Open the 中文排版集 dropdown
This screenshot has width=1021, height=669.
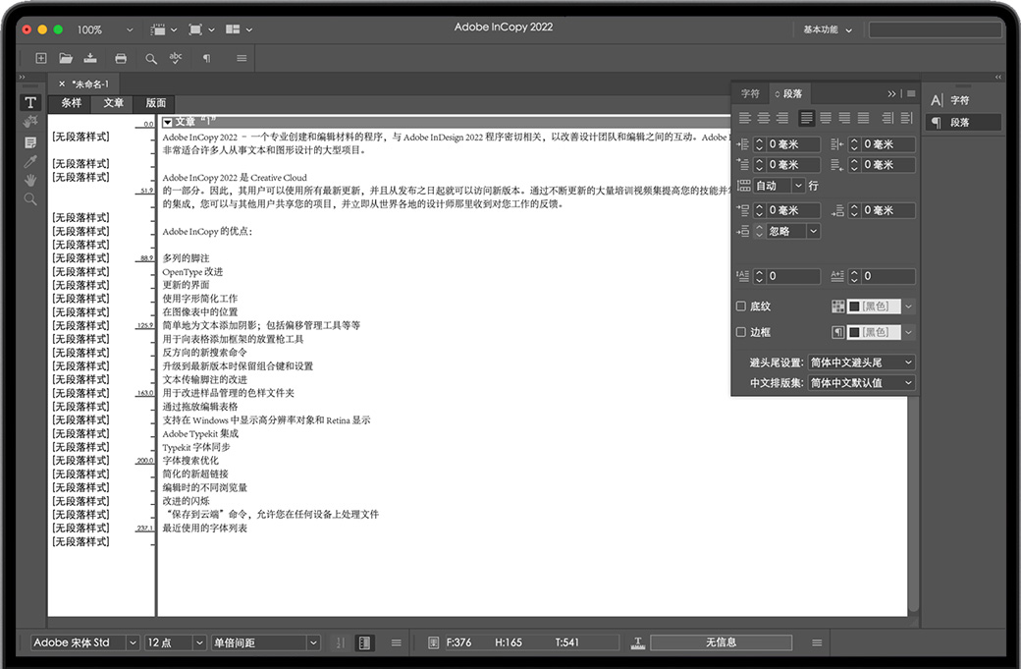tap(861, 383)
